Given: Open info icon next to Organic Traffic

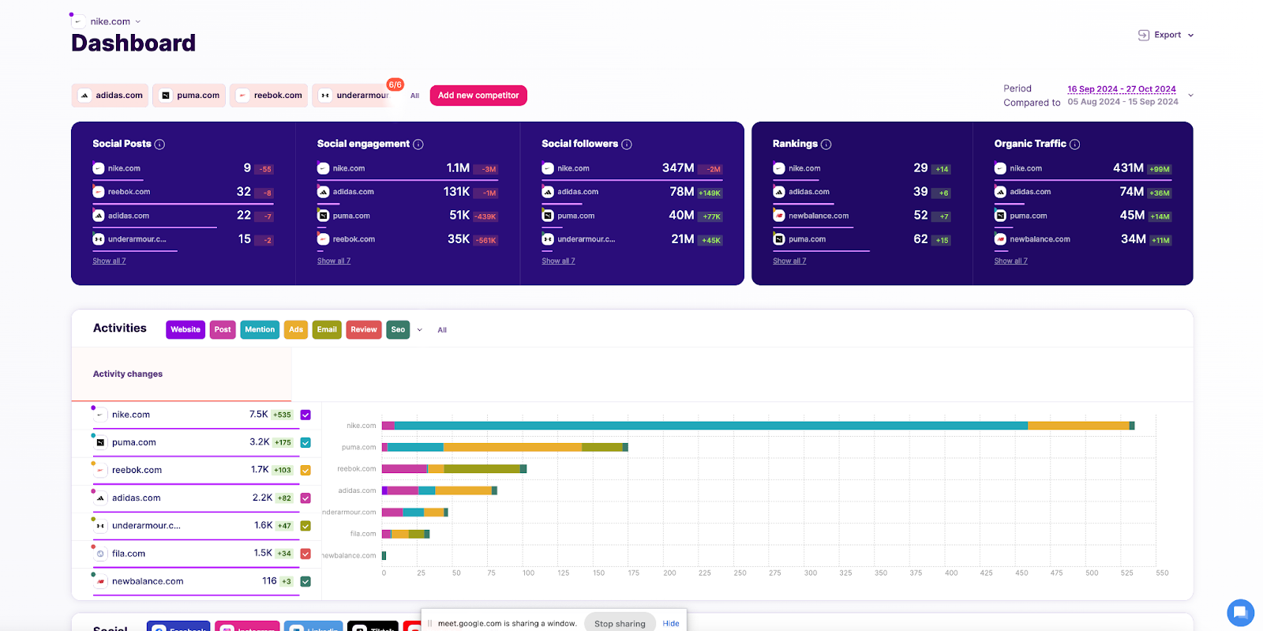Looking at the screenshot, I should pyautogui.click(x=1075, y=144).
